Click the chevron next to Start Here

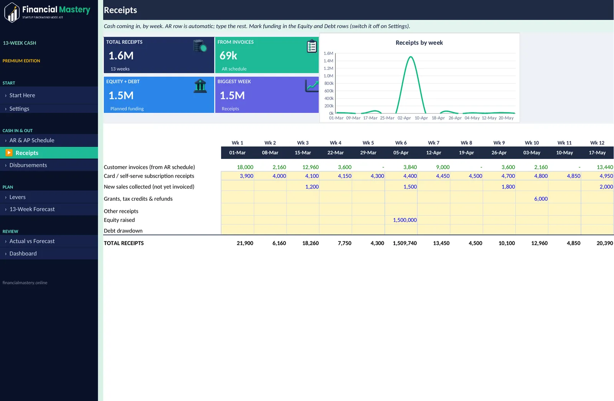[6, 96]
